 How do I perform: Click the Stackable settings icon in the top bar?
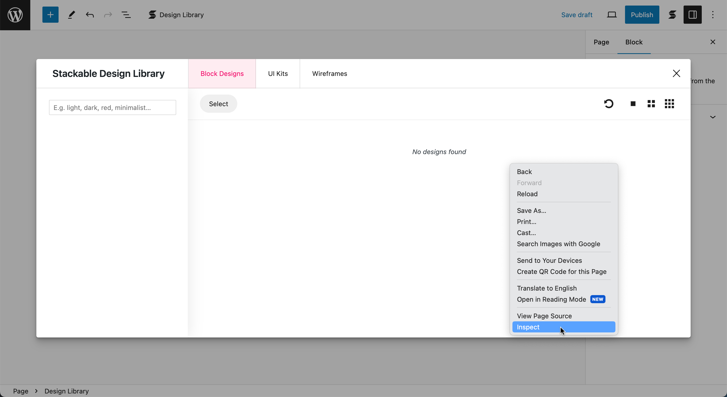coord(672,15)
